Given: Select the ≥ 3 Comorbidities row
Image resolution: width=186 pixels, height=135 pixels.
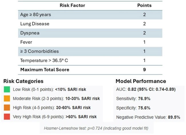Looking at the screenshot, I should pos(90,51).
